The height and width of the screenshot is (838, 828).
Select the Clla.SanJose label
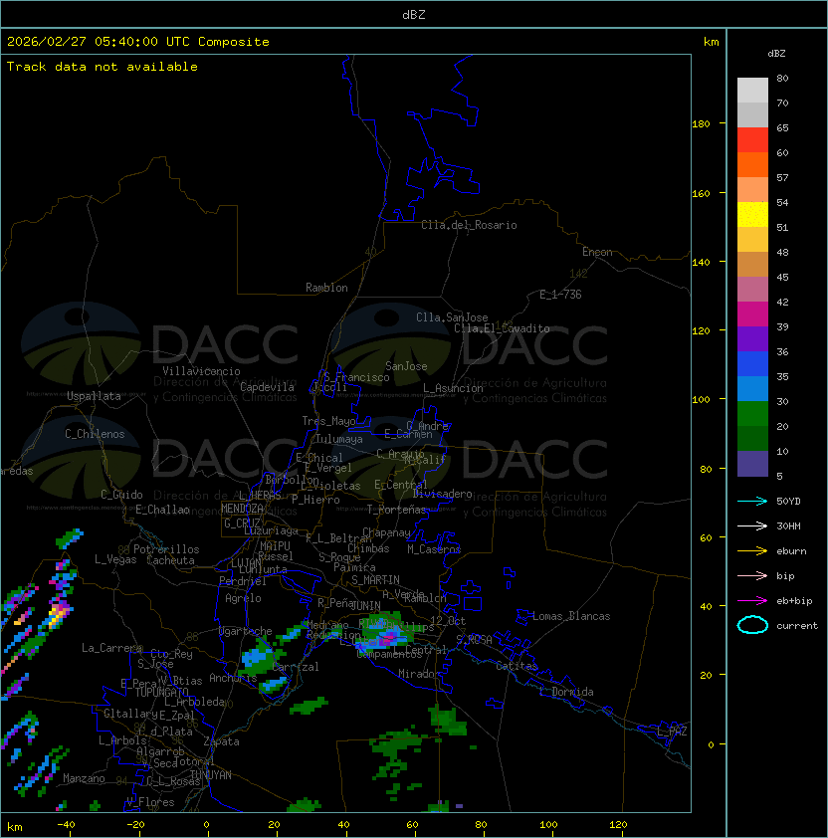[452, 317]
